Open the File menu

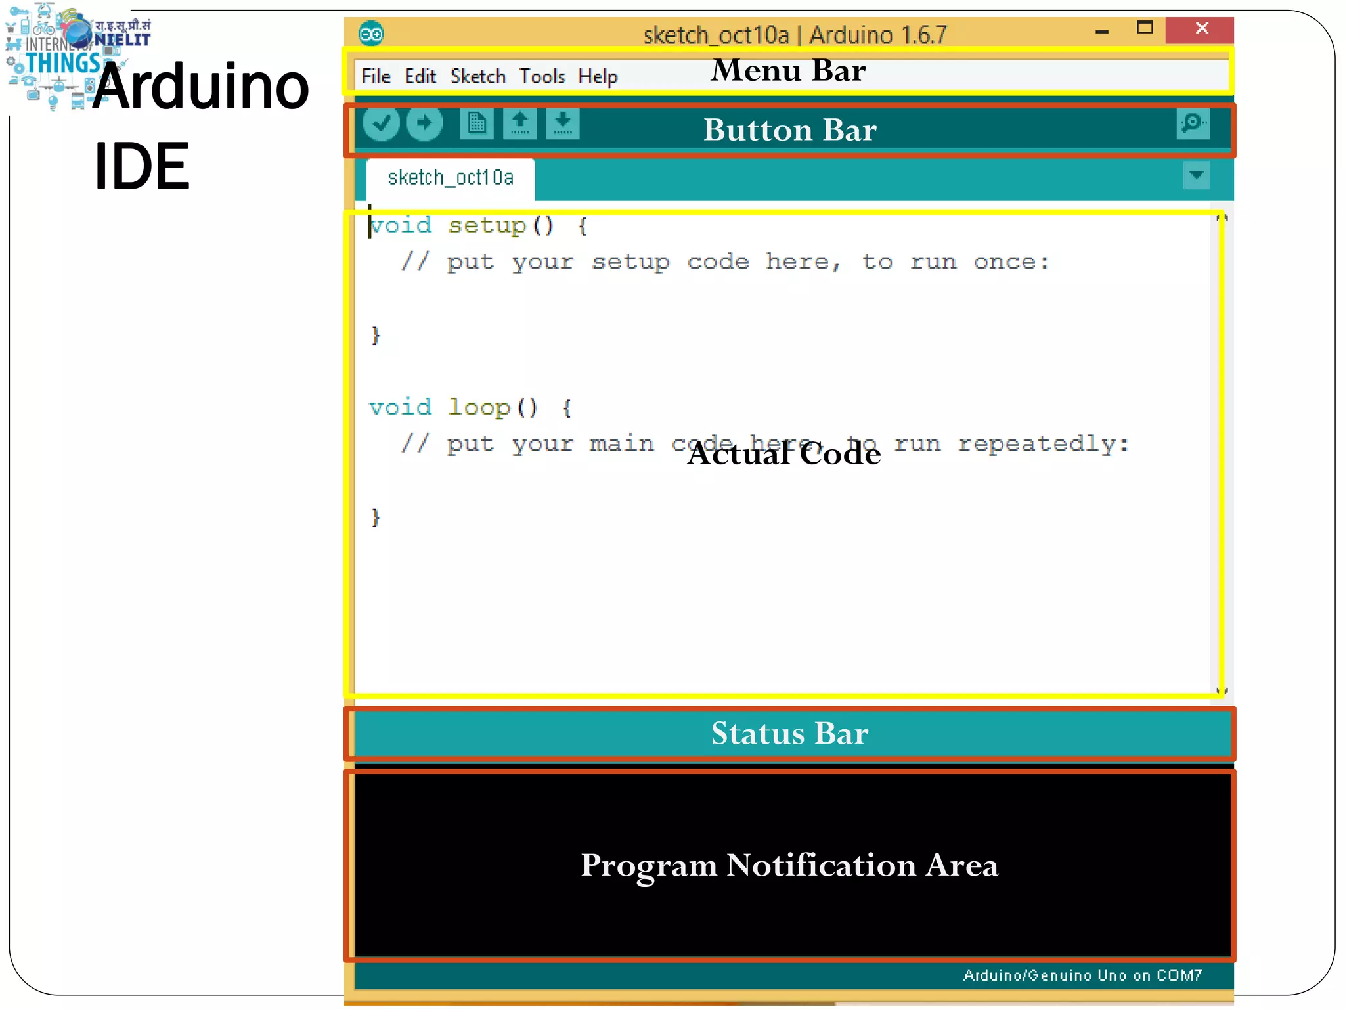coord(376,77)
